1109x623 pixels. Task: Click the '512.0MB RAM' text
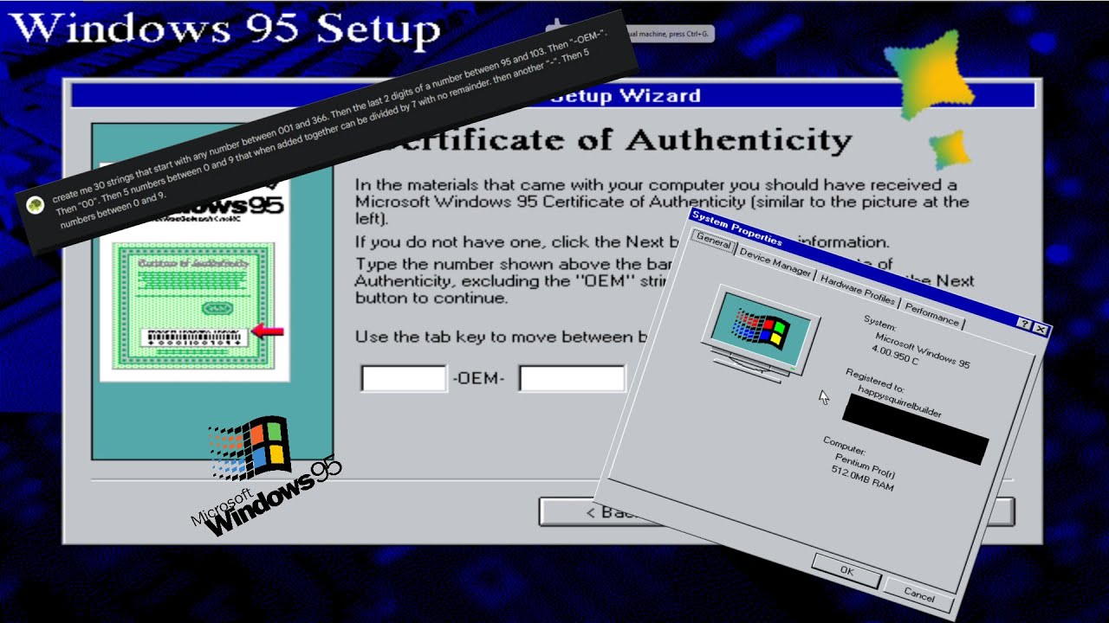click(861, 478)
